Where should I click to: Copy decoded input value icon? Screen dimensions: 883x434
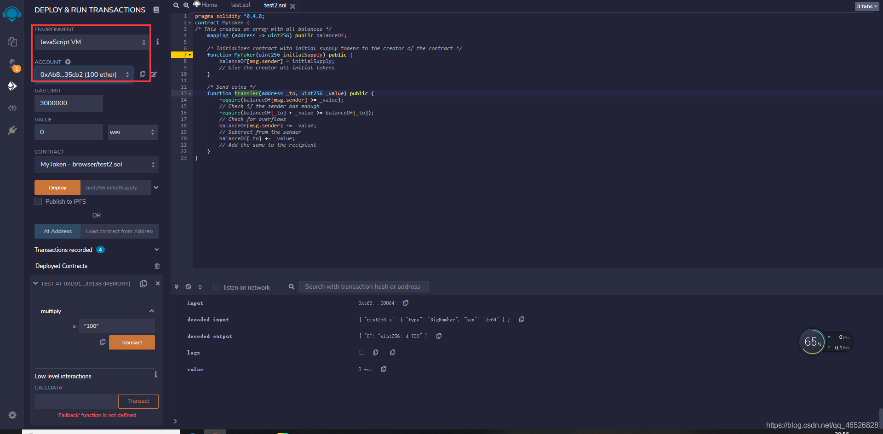tap(522, 319)
